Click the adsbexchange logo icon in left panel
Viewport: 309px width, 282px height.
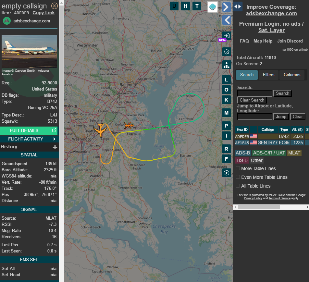click(7, 21)
